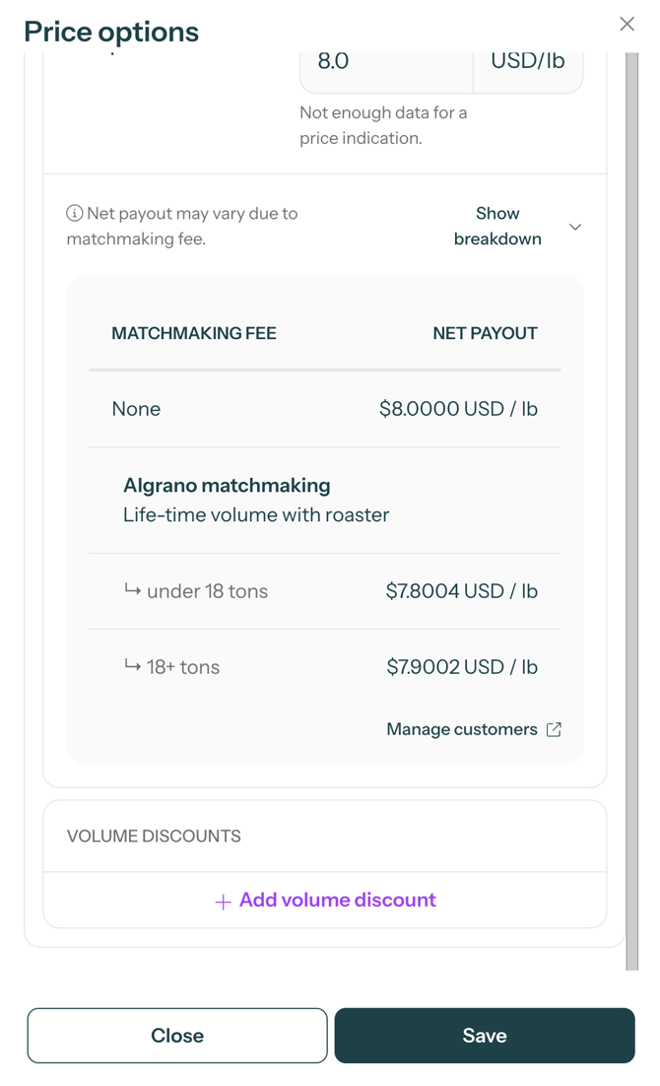The height and width of the screenshot is (1086, 660).
Task: Click the MATCHMAKING FEE column header
Action: click(x=193, y=333)
